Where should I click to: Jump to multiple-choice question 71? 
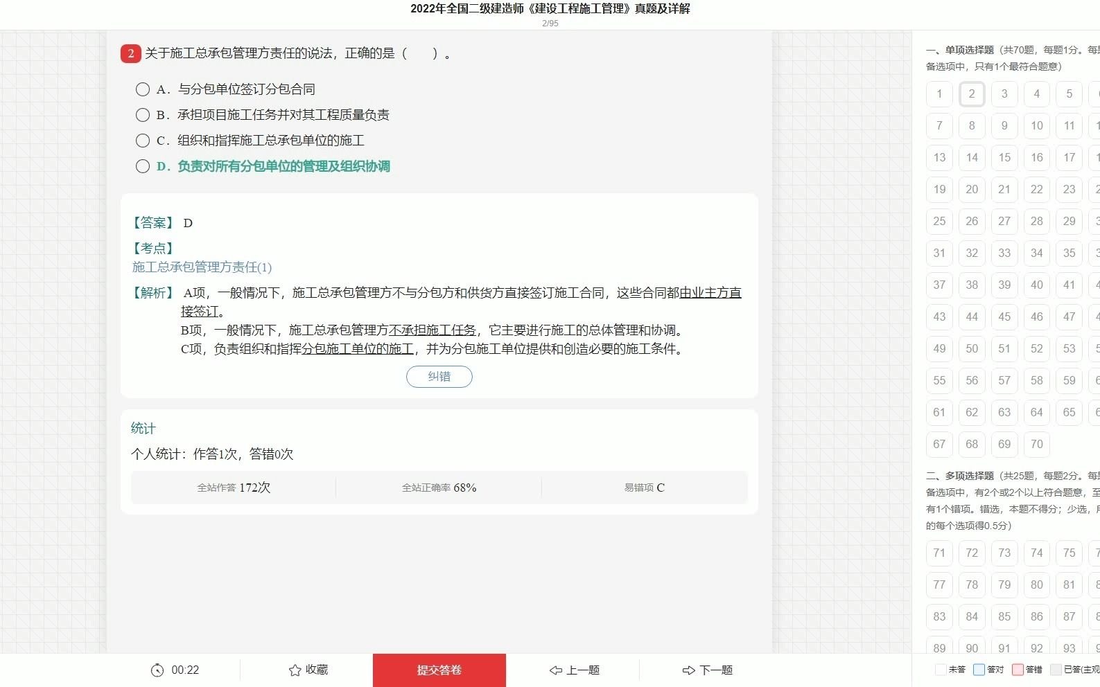tap(939, 553)
